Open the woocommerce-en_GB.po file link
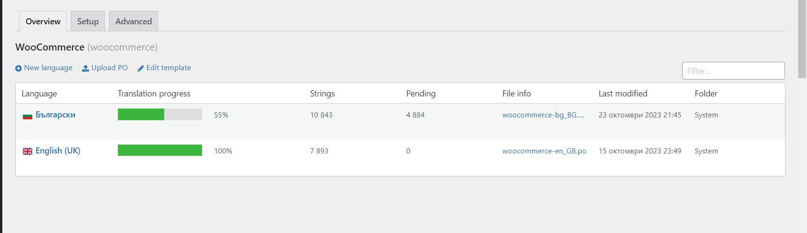 tap(544, 151)
